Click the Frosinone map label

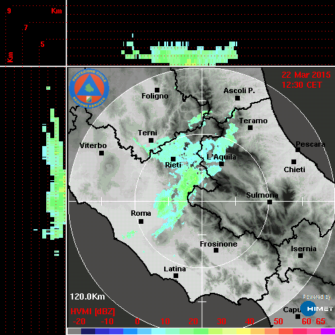coord(218,244)
